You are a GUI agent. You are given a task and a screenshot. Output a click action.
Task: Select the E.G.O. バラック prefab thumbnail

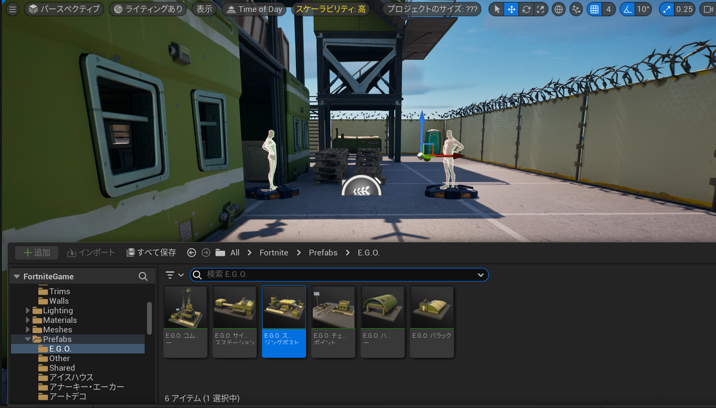click(x=432, y=321)
